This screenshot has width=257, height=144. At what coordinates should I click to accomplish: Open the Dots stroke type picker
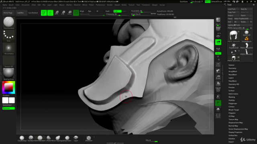(8, 36)
